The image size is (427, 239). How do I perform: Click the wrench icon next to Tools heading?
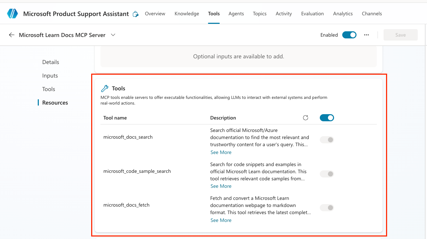tap(105, 88)
